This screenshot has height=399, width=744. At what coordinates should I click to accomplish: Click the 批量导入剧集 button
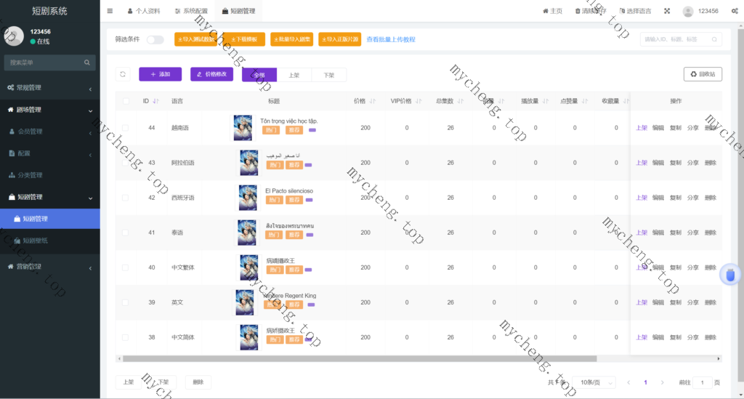coord(292,39)
